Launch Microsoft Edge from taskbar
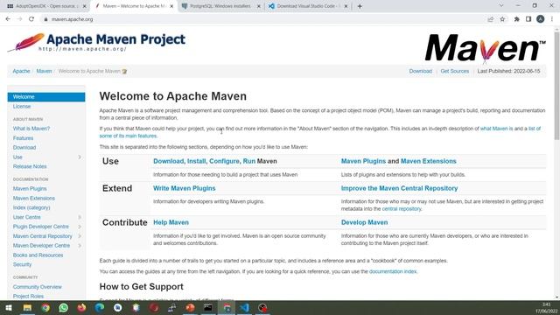The image size is (560, 315). [x=100, y=307]
